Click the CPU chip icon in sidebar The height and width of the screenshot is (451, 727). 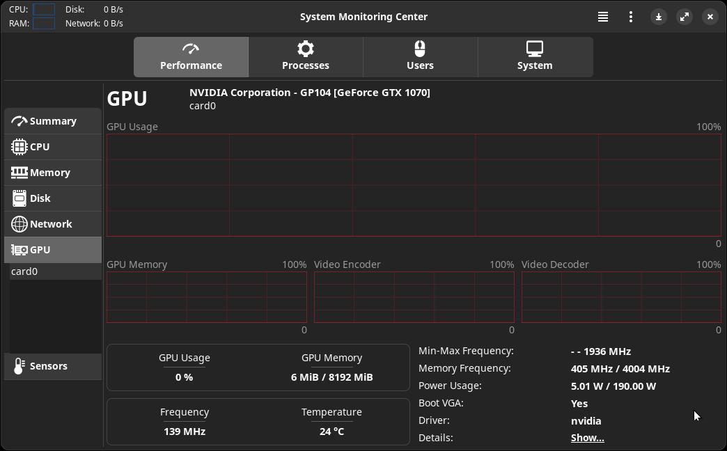[x=19, y=147]
